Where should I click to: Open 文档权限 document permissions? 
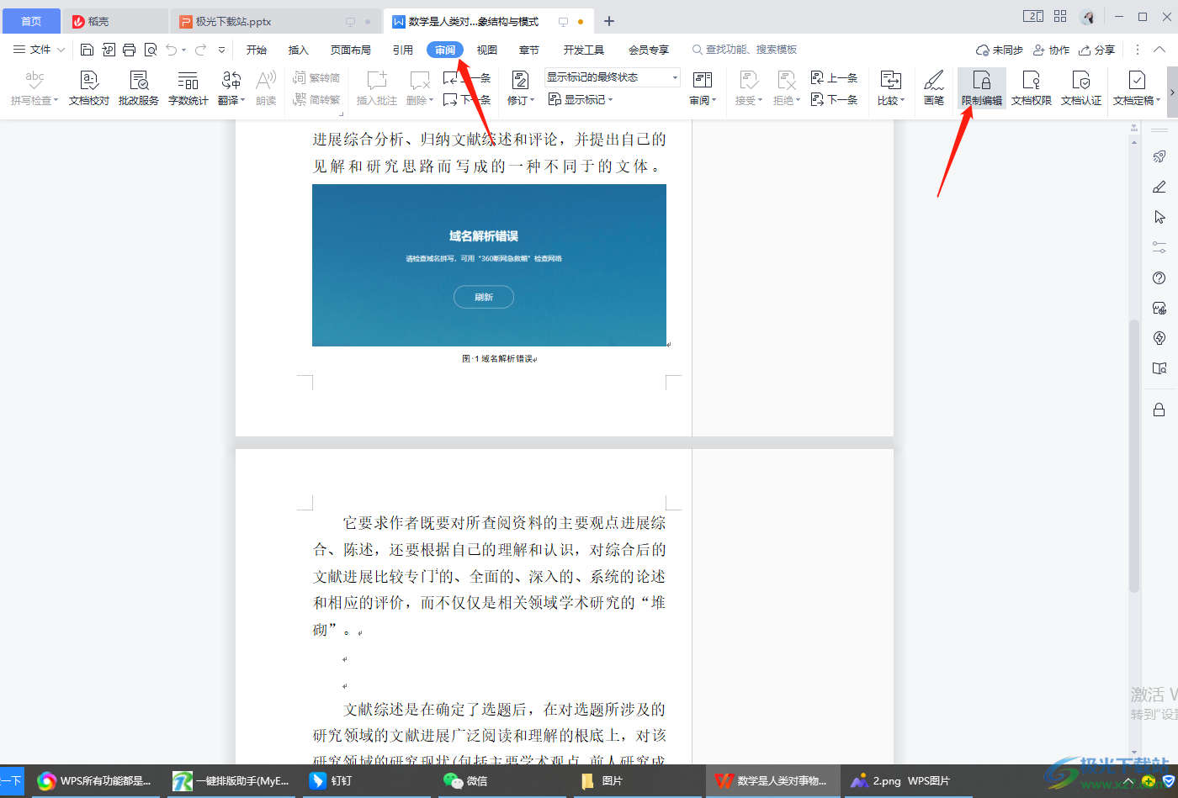tap(1032, 88)
